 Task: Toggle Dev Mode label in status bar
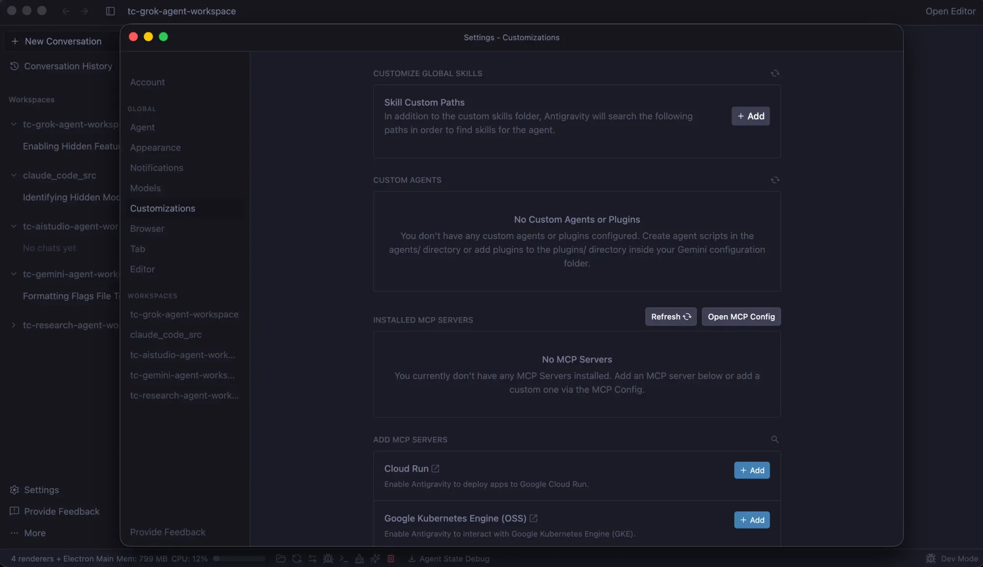click(x=959, y=559)
